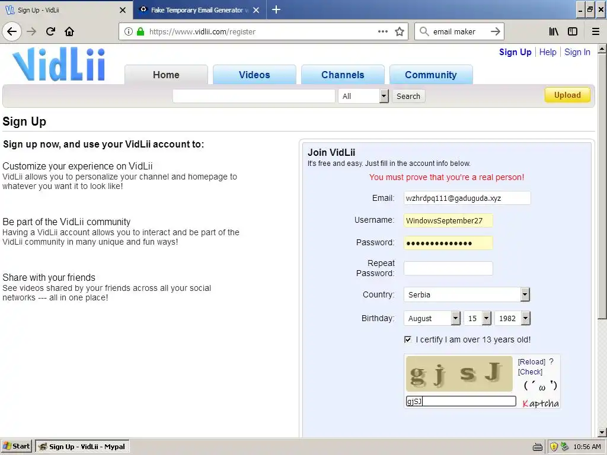Open the birthday month dropdown August
The width and height of the screenshot is (607, 455).
[432, 318]
